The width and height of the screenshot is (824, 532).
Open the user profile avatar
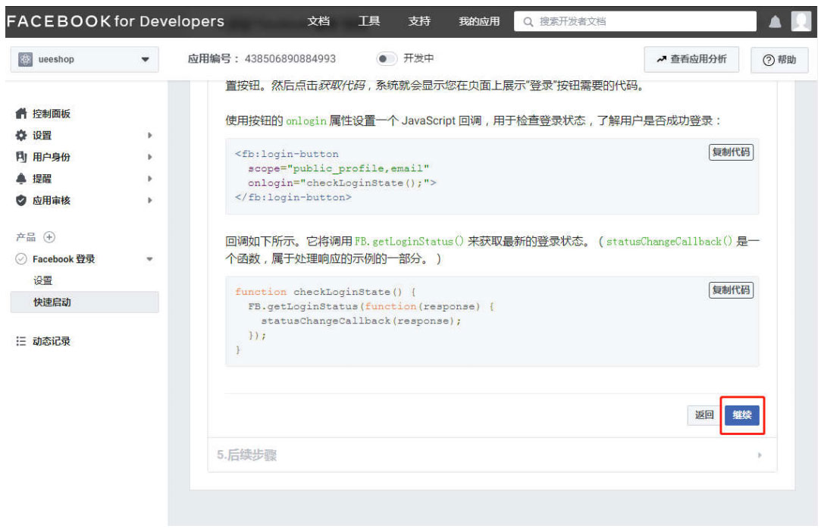point(801,21)
